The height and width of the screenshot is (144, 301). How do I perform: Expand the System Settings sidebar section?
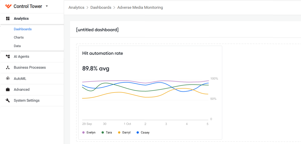tap(32, 100)
